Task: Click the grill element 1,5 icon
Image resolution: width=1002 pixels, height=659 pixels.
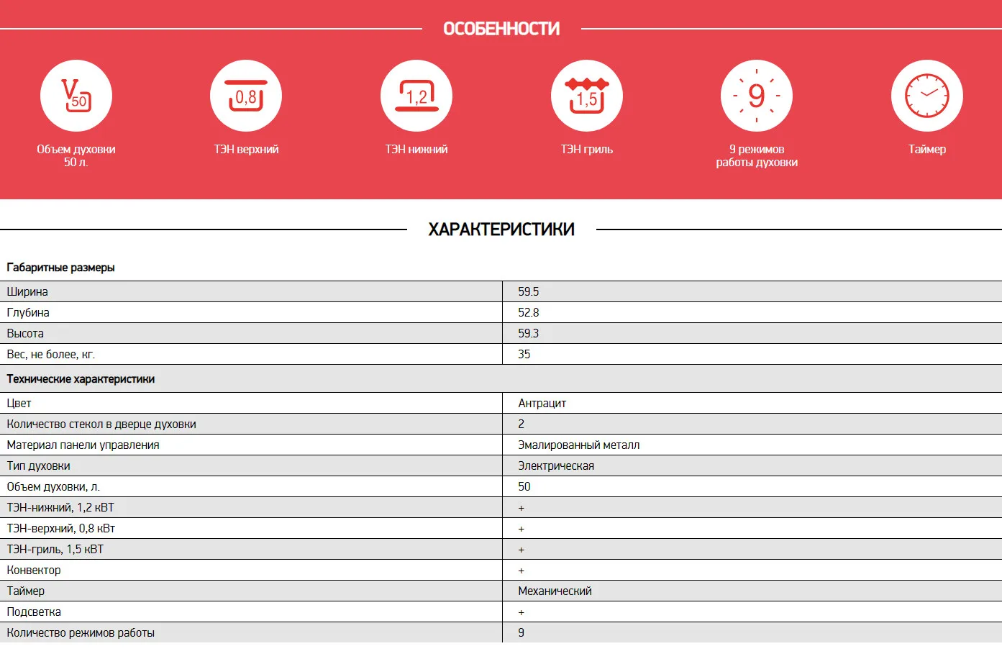Action: 587,96
